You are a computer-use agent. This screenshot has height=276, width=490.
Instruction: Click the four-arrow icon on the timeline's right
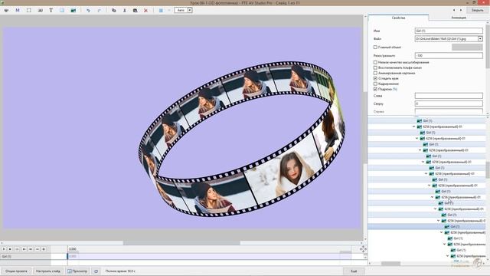click(363, 249)
